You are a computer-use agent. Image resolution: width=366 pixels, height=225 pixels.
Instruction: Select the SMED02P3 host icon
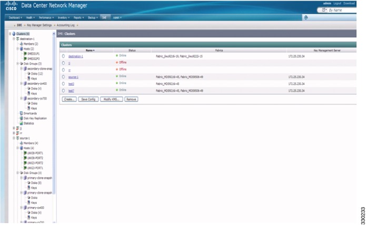[25, 58]
